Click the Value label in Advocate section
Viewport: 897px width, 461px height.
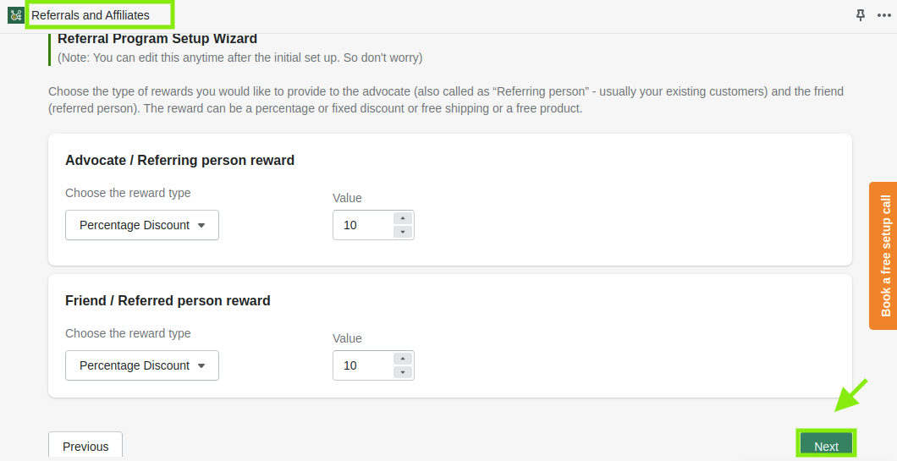click(x=347, y=198)
